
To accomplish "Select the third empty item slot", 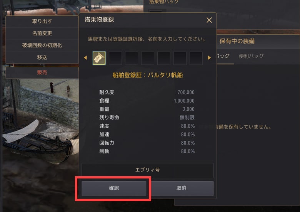I will (x=148, y=58).
